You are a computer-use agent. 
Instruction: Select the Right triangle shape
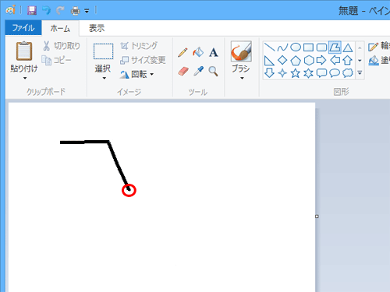pos(269,61)
